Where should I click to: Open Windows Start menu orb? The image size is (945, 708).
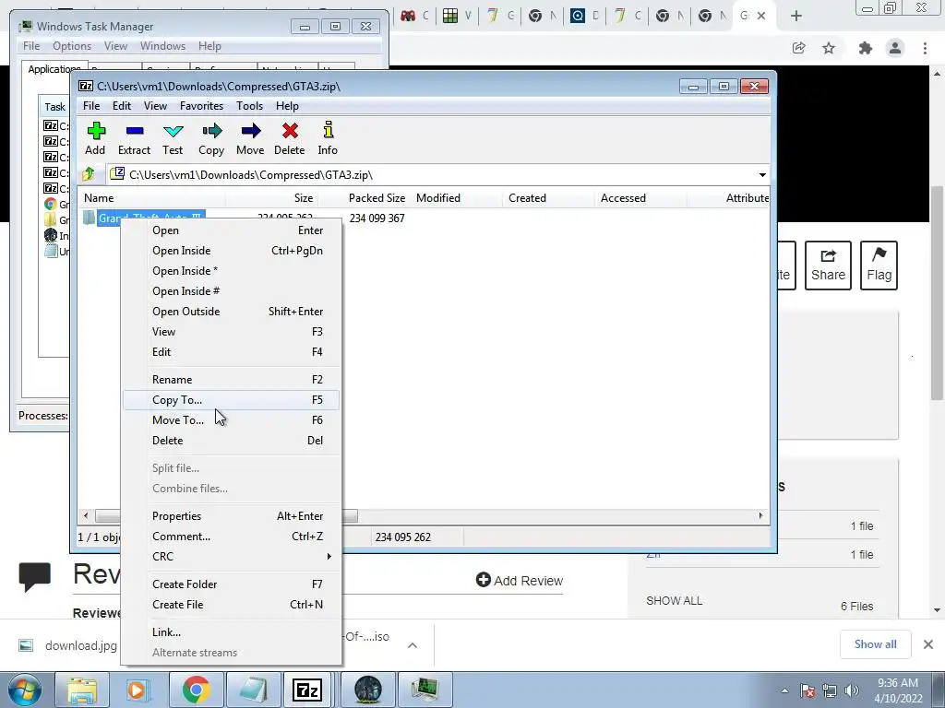tap(25, 690)
